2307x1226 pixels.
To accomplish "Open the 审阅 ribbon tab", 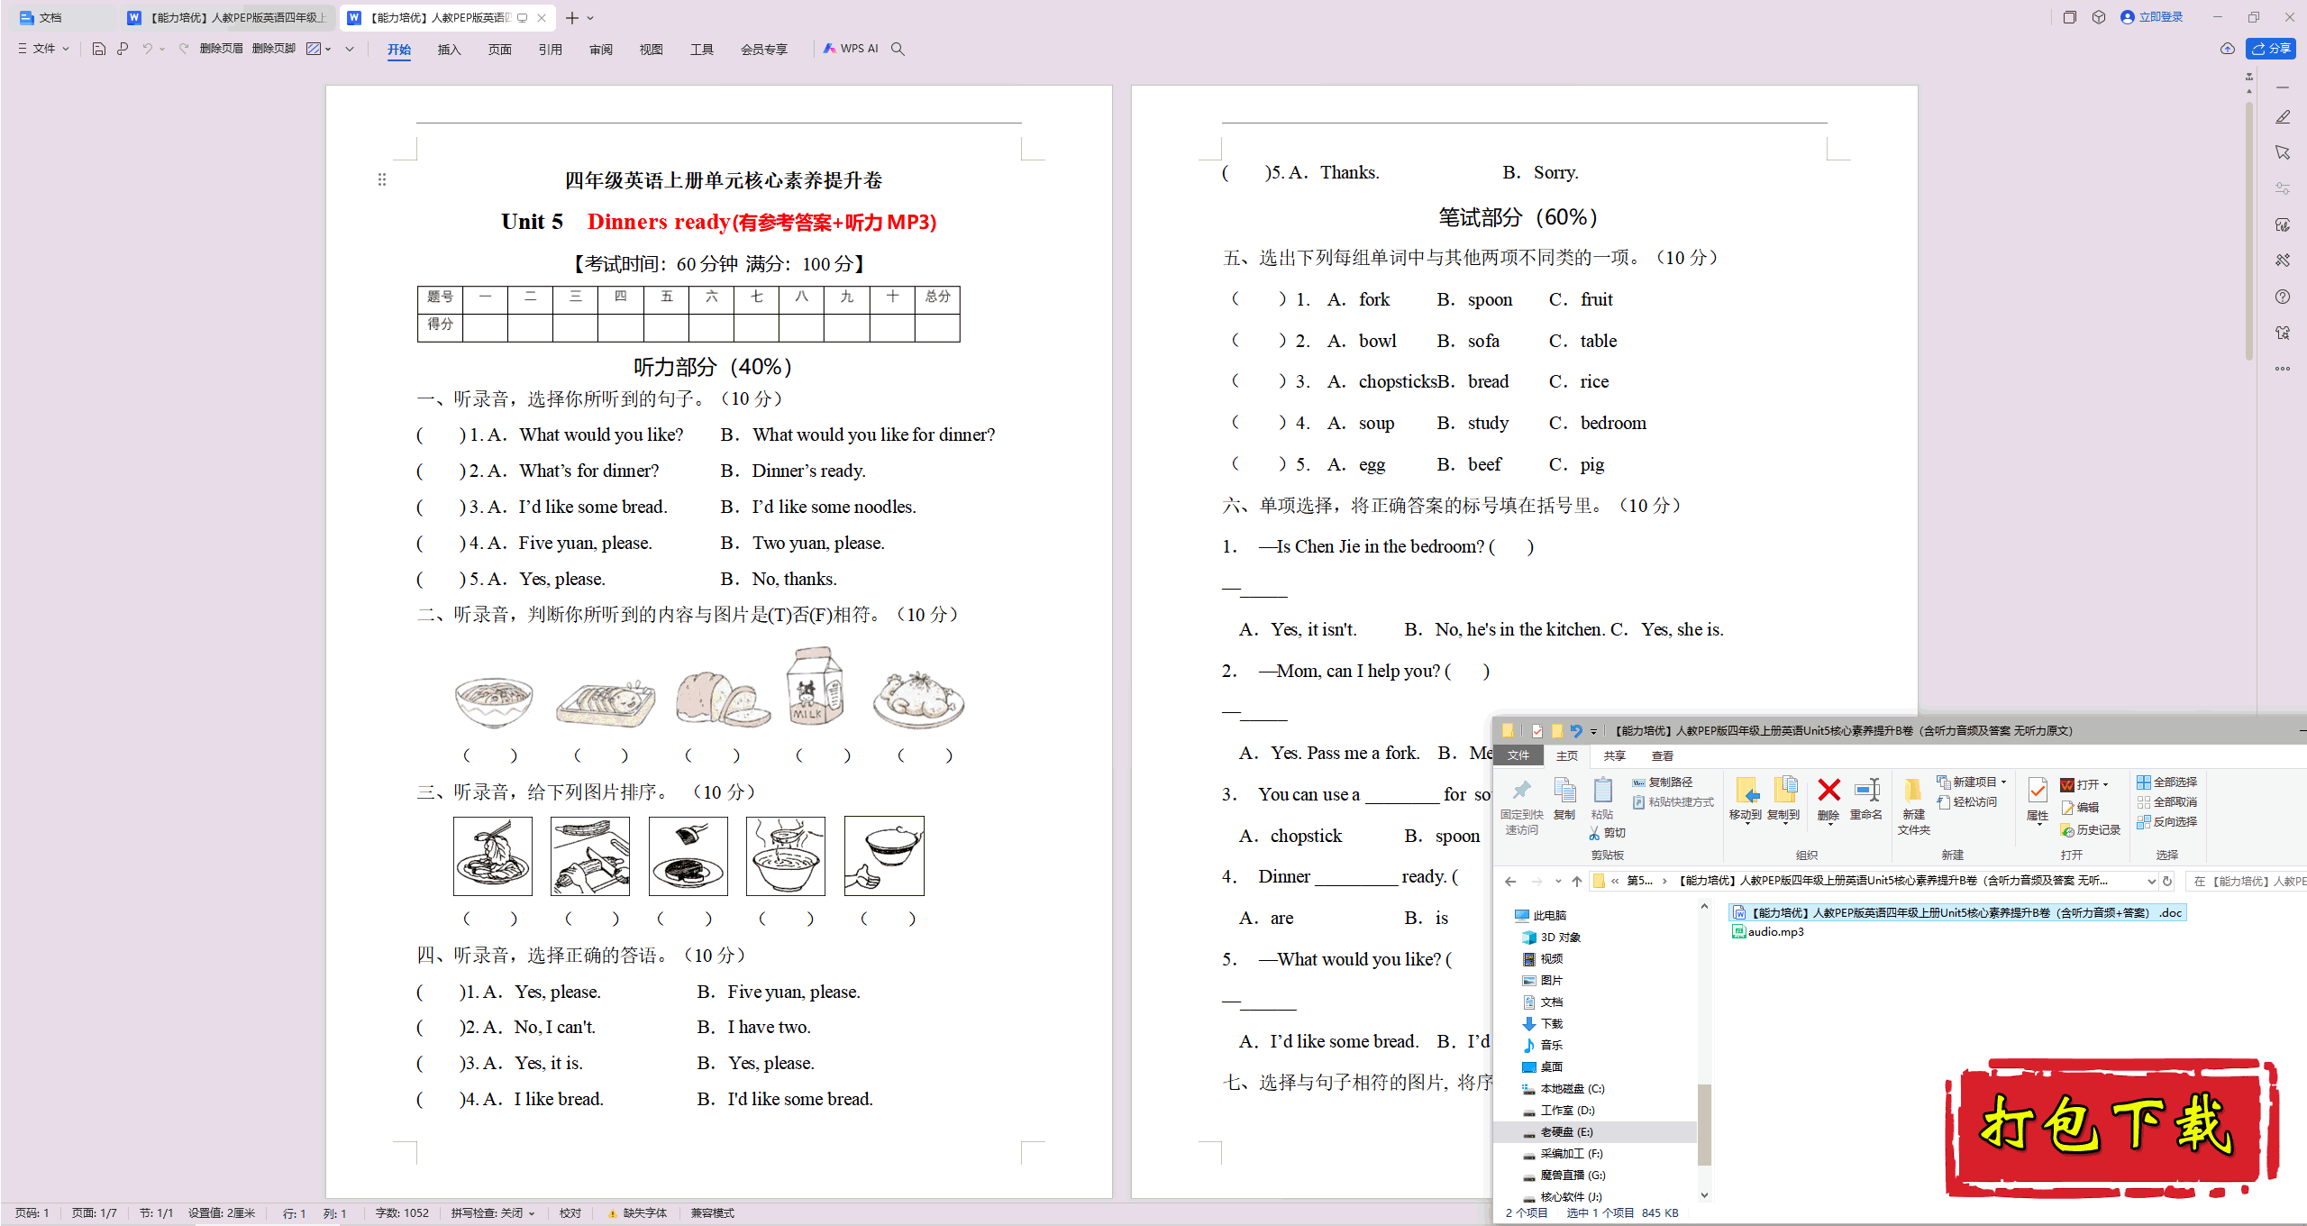I will (600, 50).
